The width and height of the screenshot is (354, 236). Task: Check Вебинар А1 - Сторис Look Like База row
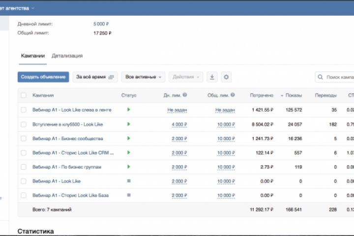point(24,195)
